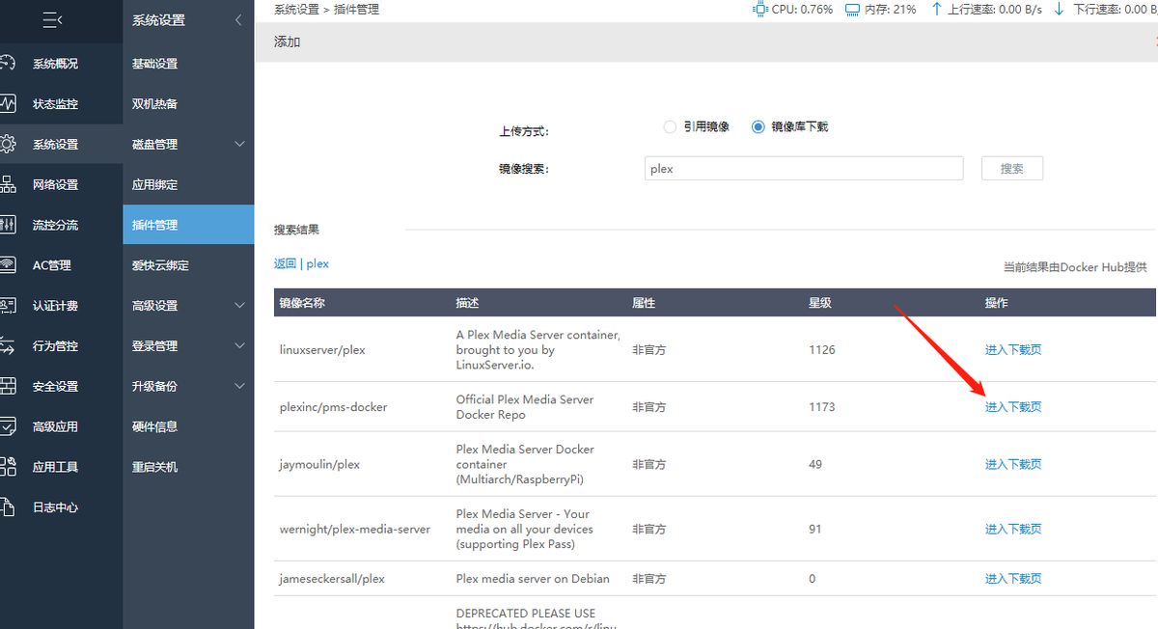Open the 爱快云绑定 submenu item
1158x629 pixels.
[160, 265]
